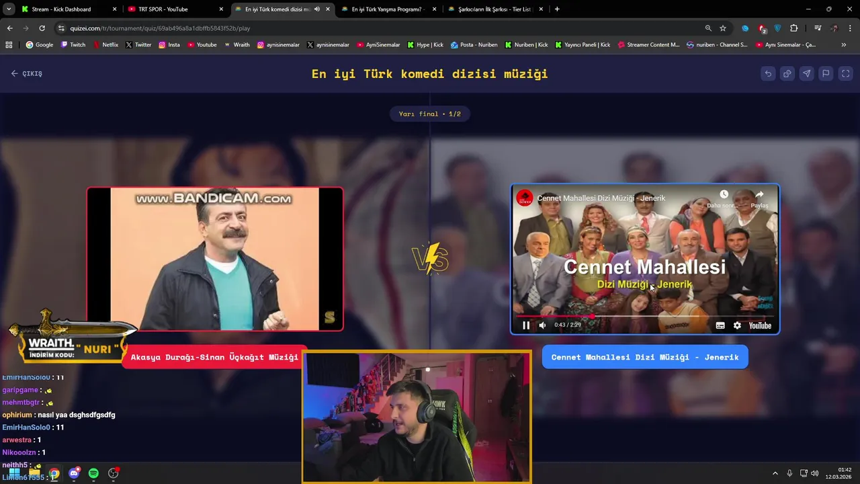Open Discord from the taskbar

click(74, 473)
